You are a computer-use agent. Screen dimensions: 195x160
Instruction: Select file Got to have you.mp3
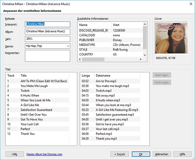click(x=110, y=124)
